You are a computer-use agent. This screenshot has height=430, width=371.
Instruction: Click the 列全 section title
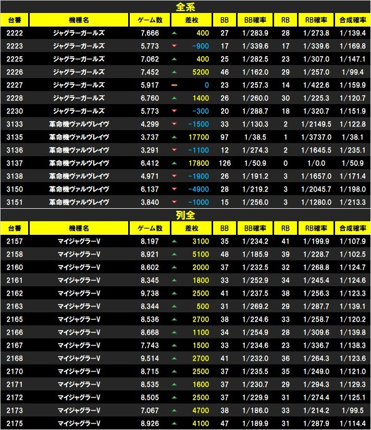185,216
